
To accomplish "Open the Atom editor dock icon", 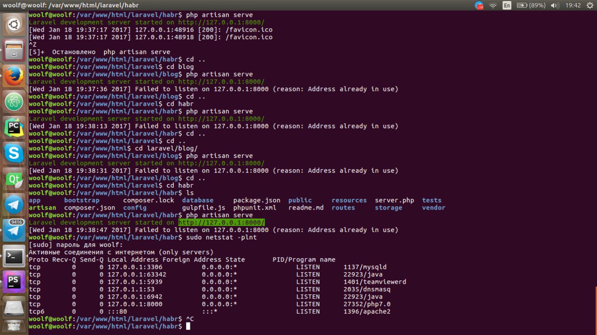I will click(14, 101).
